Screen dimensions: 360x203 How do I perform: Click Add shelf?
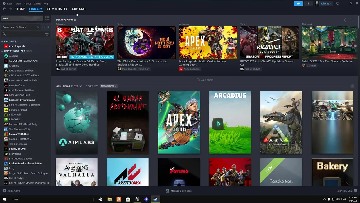click(205, 80)
